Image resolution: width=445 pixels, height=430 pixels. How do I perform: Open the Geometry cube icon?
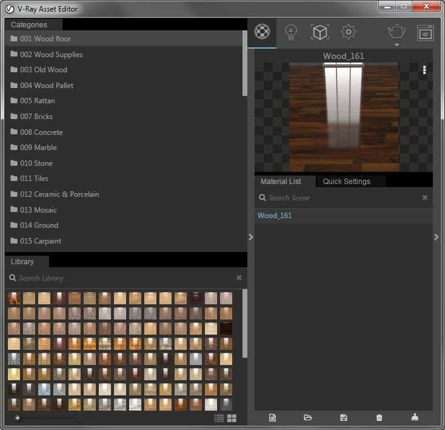coord(320,32)
